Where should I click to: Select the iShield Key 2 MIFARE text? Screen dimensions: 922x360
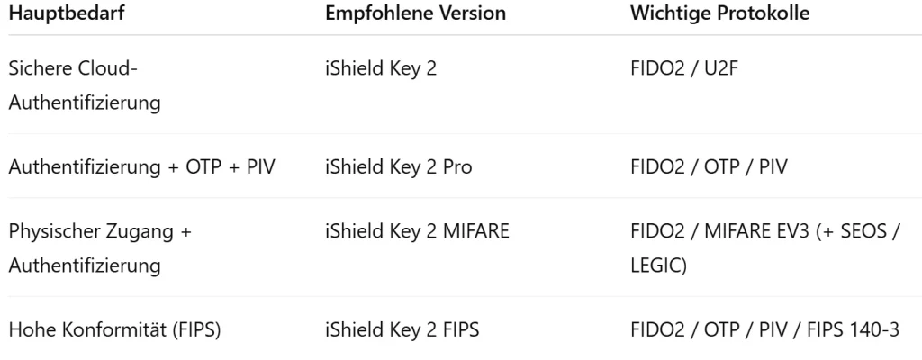click(417, 232)
